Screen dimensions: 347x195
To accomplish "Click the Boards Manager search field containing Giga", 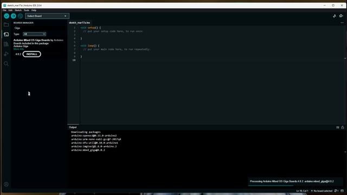I will pyautogui.click(x=40, y=28).
